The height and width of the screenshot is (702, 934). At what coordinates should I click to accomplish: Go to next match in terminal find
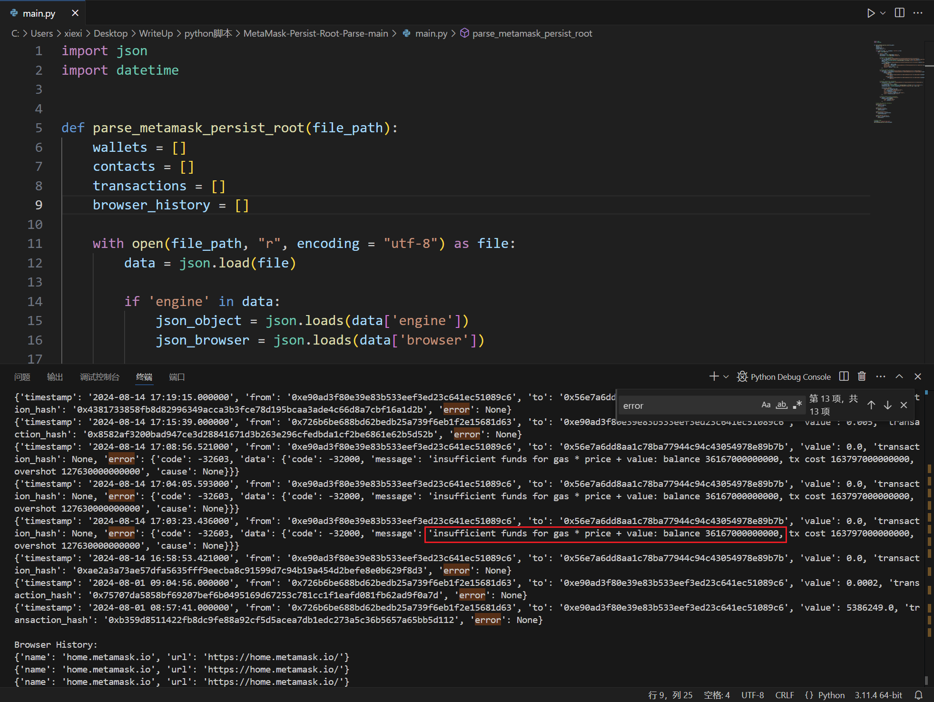(x=887, y=405)
